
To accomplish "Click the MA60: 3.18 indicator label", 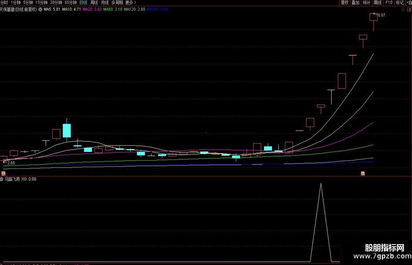I will [113, 10].
